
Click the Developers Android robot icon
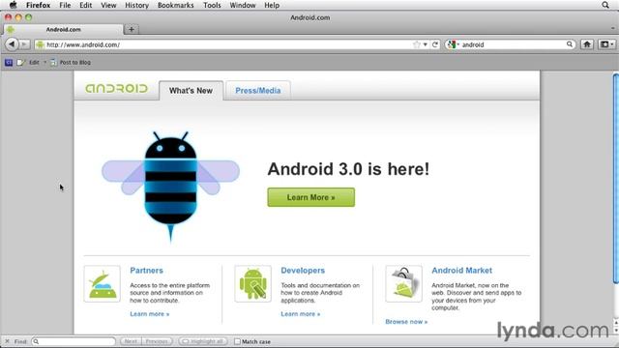[x=253, y=283]
